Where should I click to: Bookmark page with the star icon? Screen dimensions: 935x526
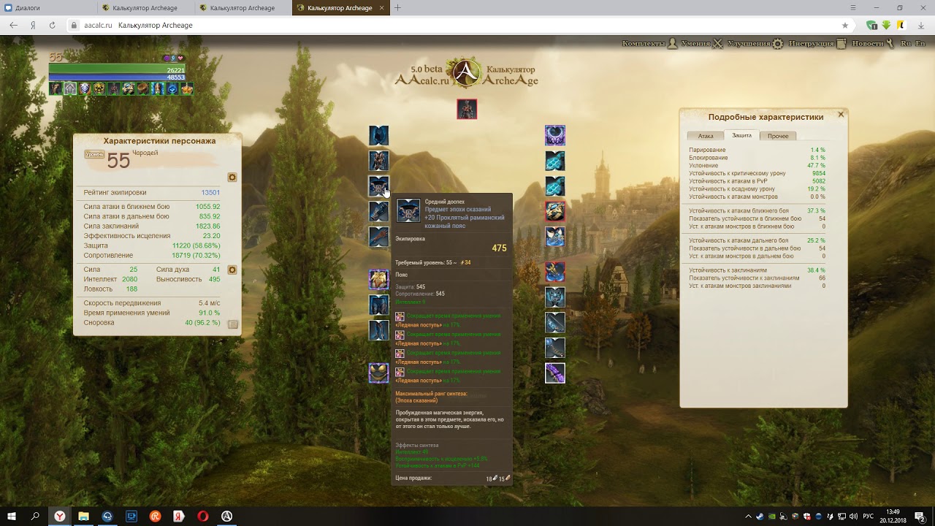845,25
